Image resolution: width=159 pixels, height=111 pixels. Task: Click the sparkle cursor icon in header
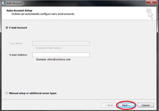tap(150, 13)
